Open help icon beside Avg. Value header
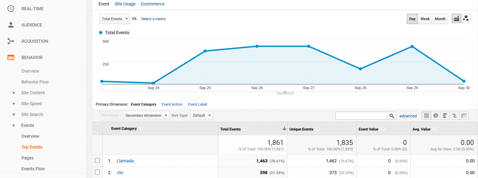The width and height of the screenshot is (478, 178). click(x=435, y=130)
